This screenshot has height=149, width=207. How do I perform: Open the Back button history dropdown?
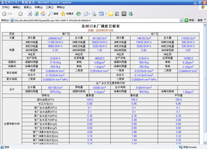click(x=15, y=14)
